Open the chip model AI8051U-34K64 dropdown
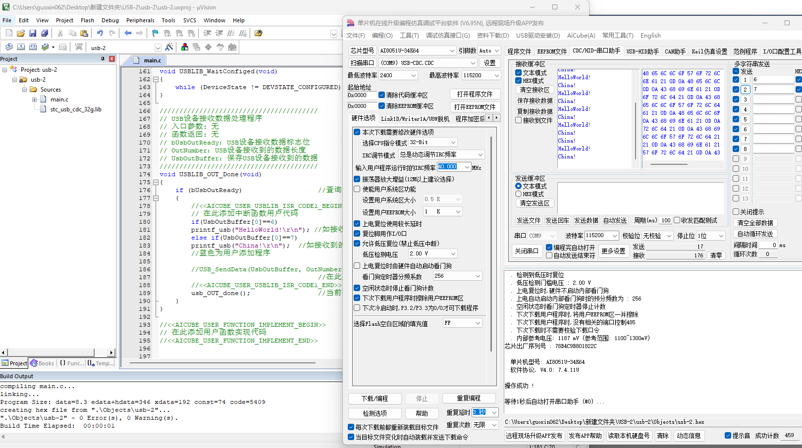 coord(417,50)
